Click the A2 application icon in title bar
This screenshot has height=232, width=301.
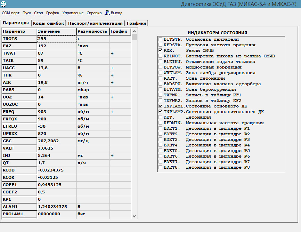(x=3, y=3)
